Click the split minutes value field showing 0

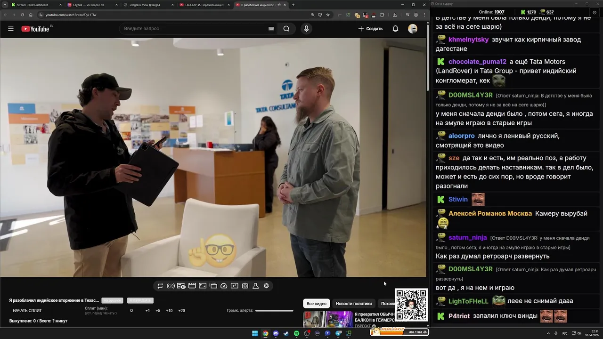click(x=131, y=311)
